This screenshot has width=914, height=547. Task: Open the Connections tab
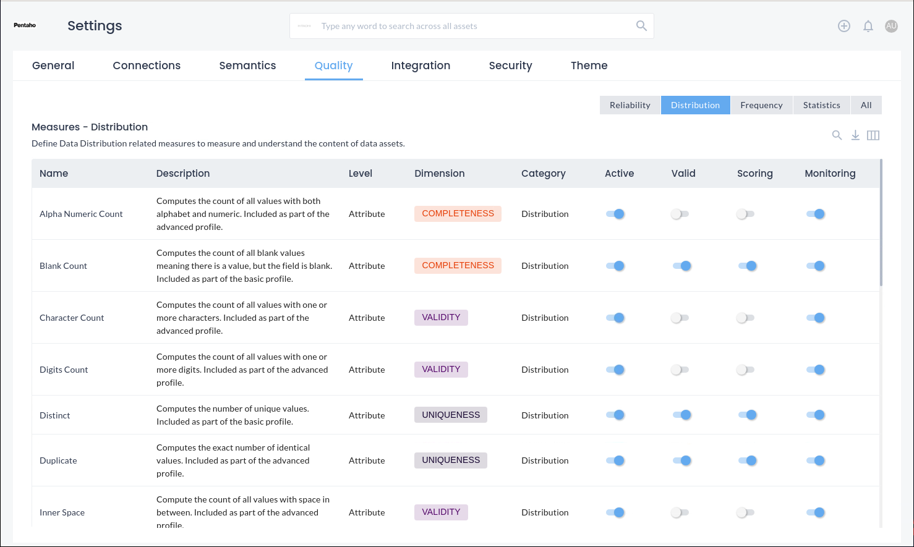pyautogui.click(x=147, y=66)
